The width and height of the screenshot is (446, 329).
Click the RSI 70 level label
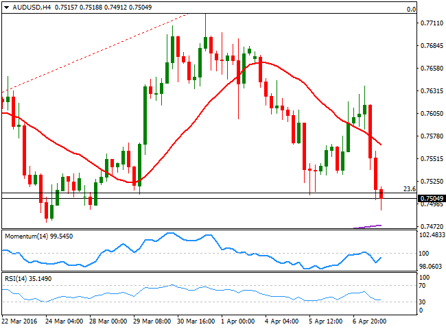(422, 286)
